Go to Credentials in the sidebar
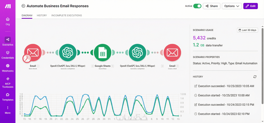Image resolution: width=264 pixels, height=123 pixels. point(8,55)
